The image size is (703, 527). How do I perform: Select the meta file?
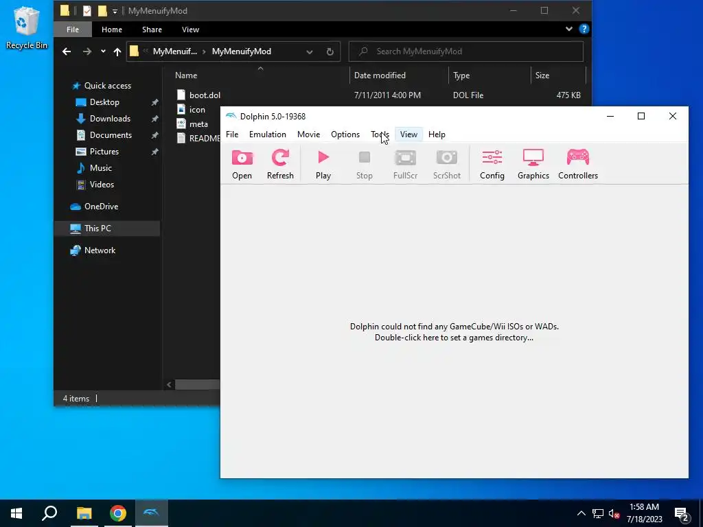(x=198, y=124)
